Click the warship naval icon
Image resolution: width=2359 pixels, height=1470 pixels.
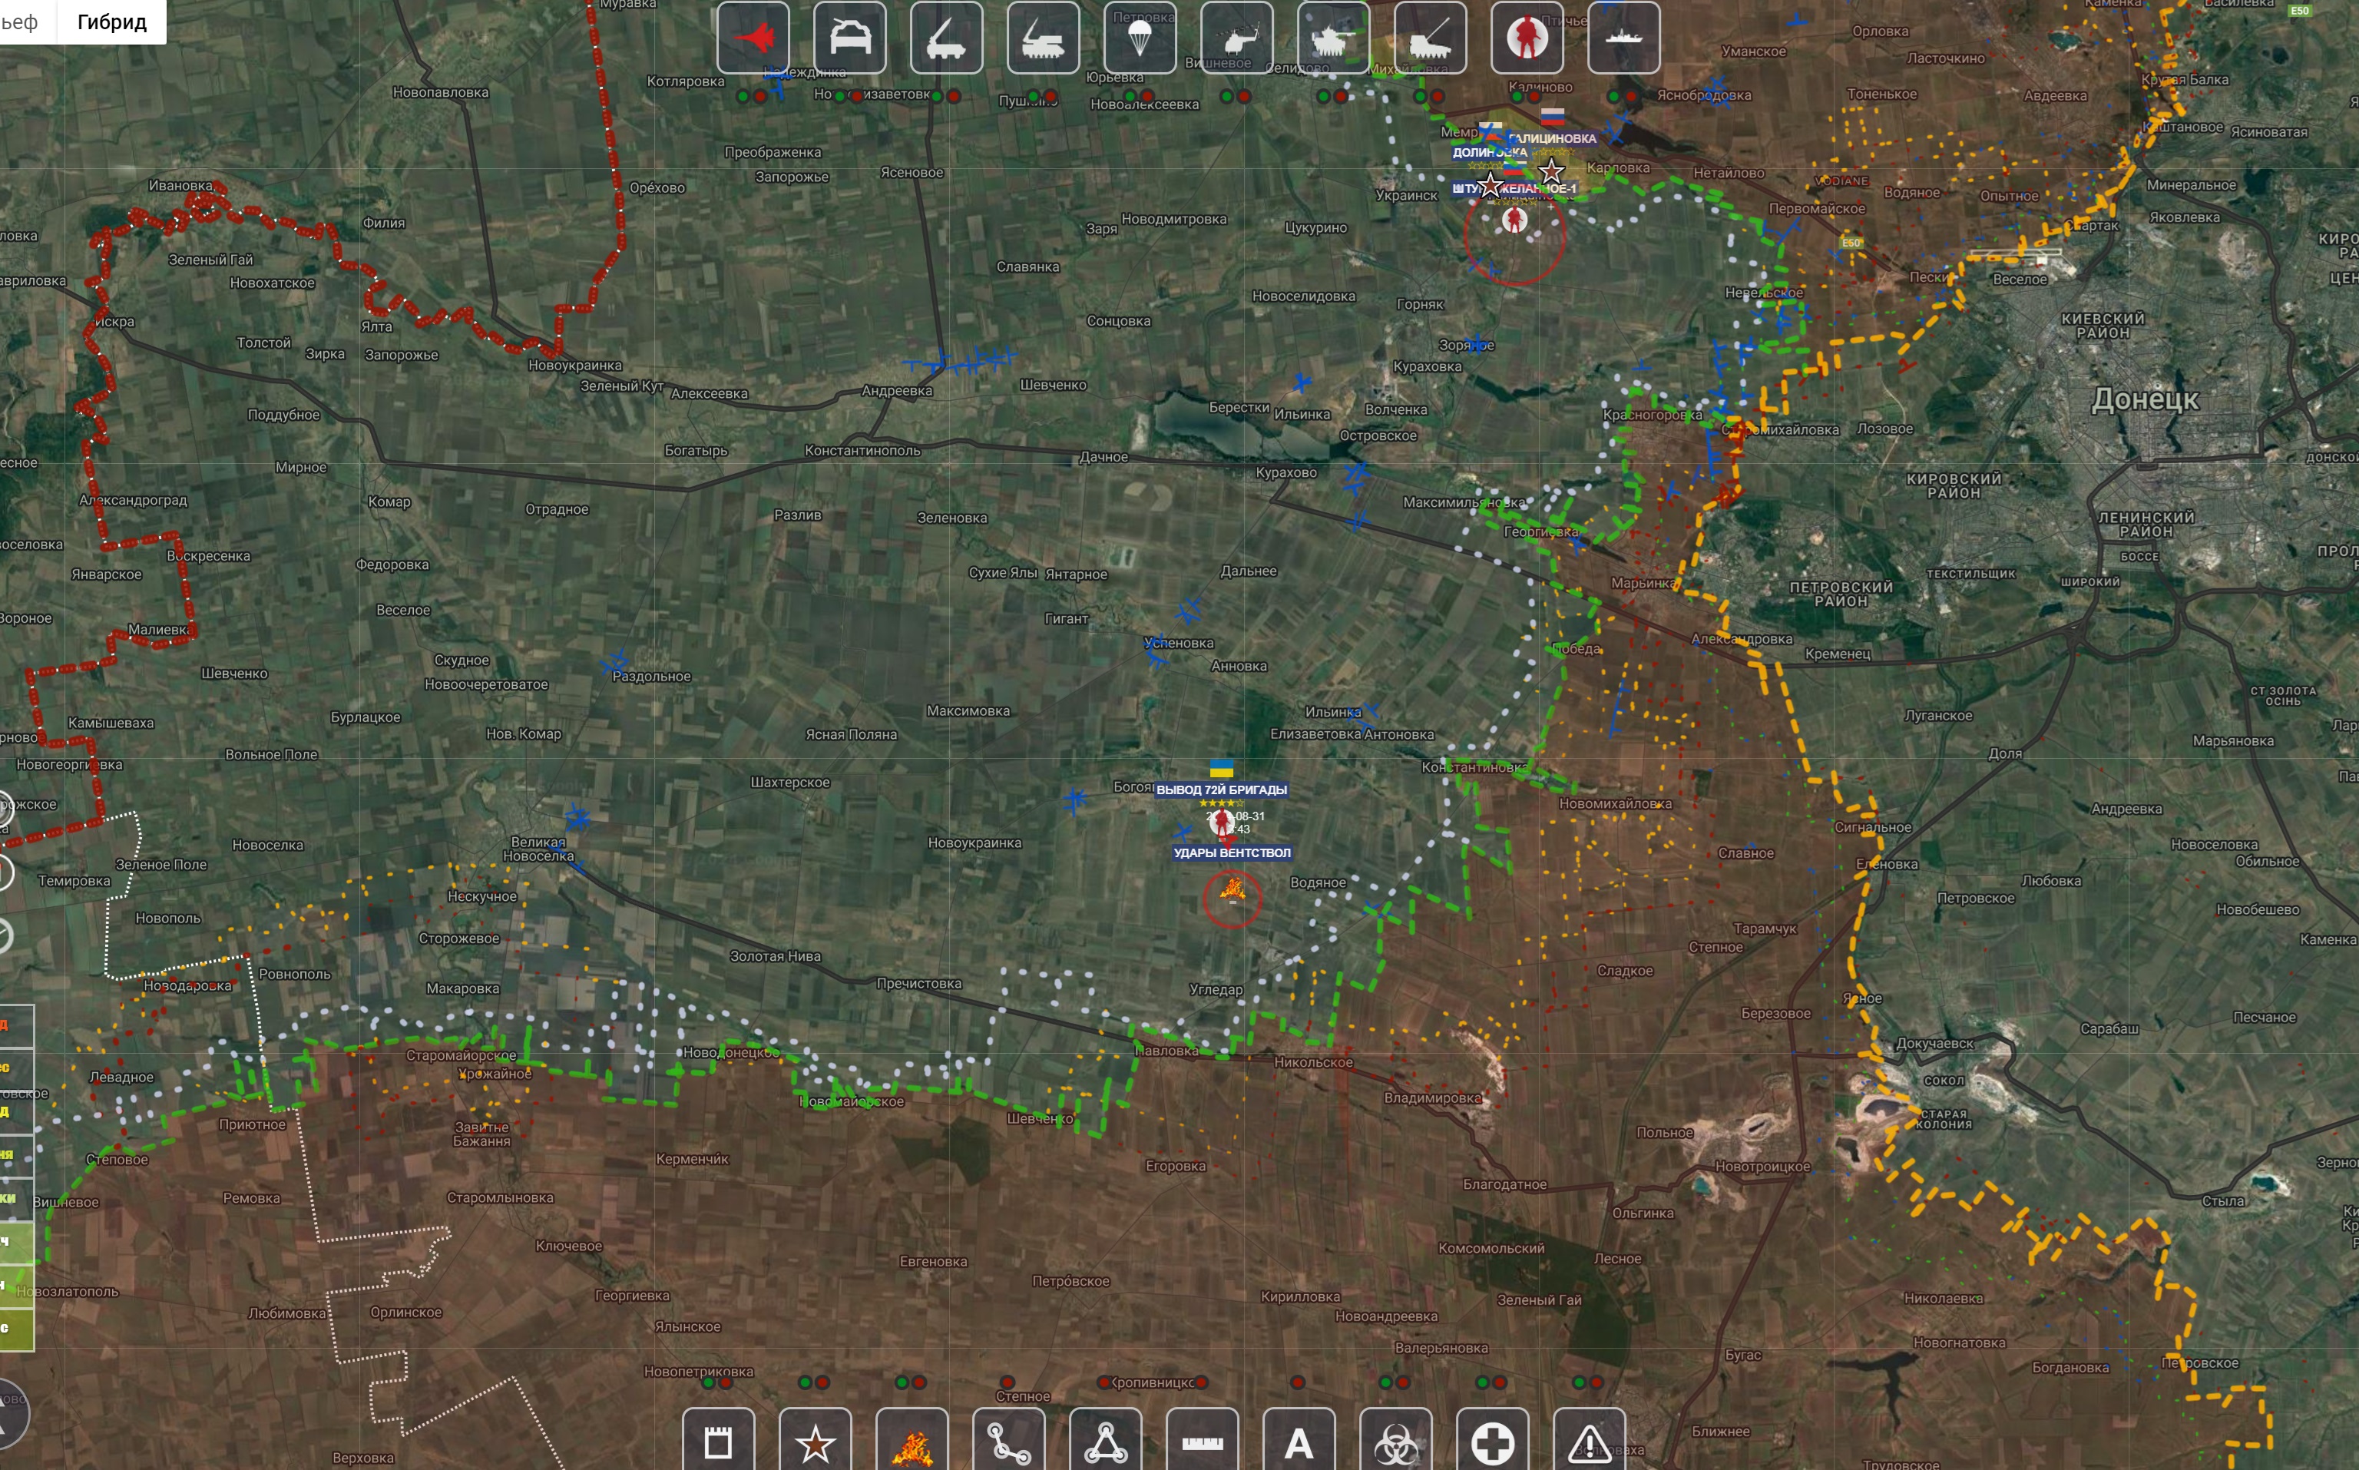(1623, 38)
